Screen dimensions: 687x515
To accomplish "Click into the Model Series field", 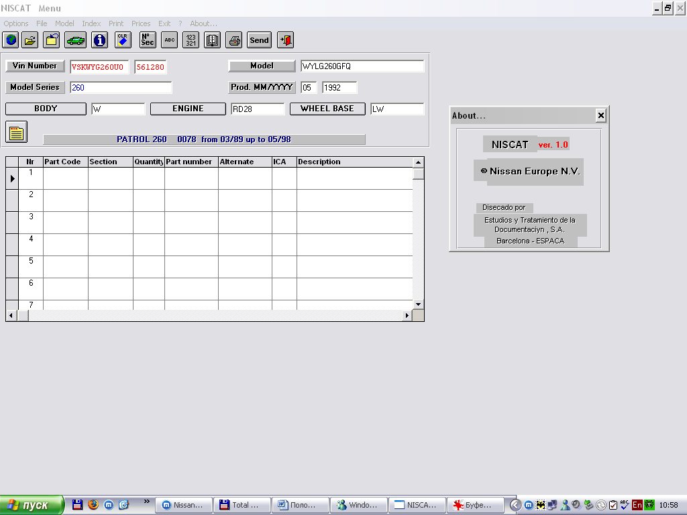I will point(121,87).
